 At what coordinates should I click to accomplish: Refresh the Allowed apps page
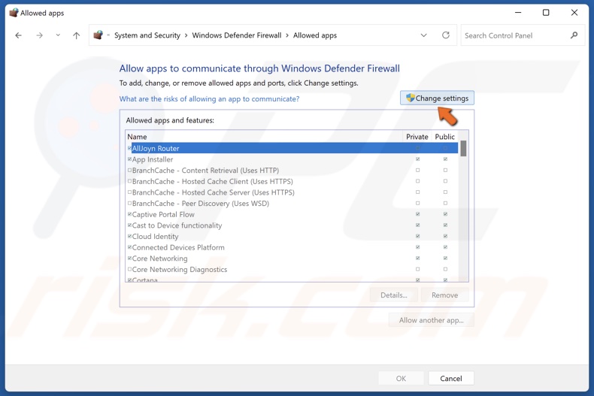[x=446, y=35]
